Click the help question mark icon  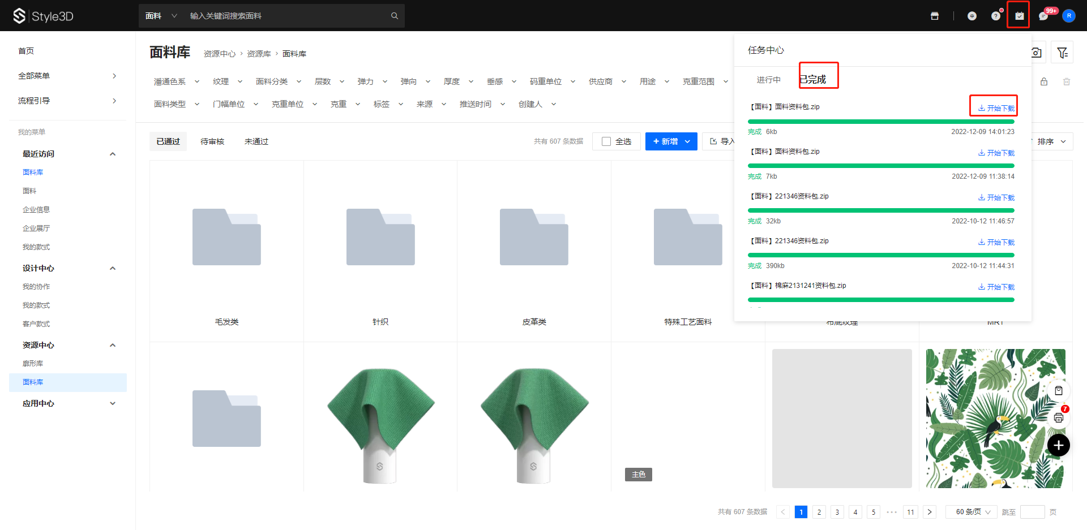click(996, 16)
